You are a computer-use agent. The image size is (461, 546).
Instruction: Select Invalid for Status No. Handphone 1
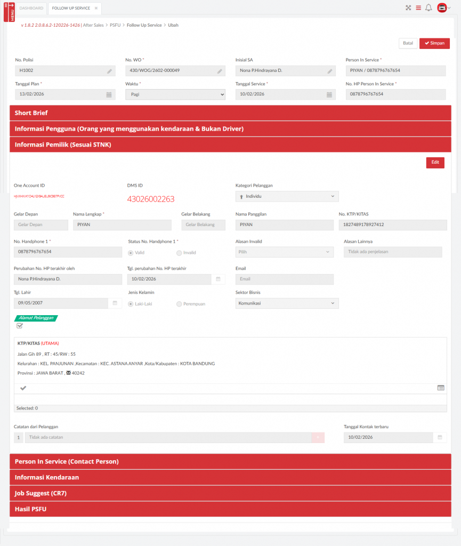[179, 253]
